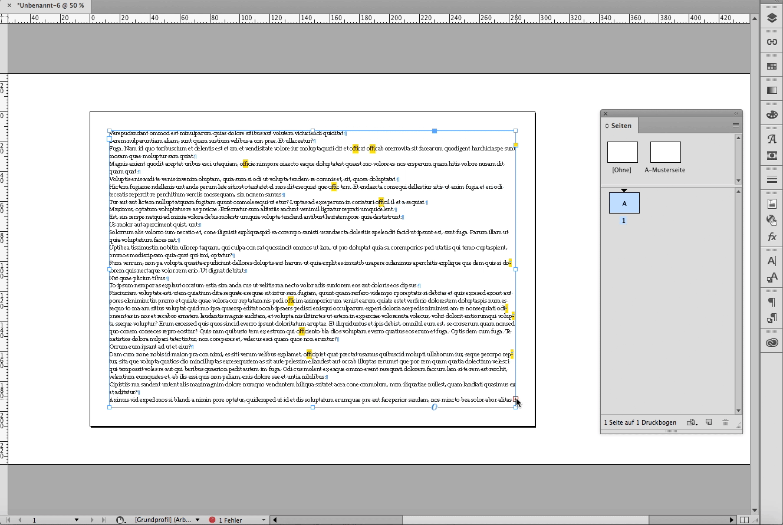Screen dimensions: 783x525
Task: Open the preflight menu arrow beside 1 Fehler
Action: (x=264, y=520)
